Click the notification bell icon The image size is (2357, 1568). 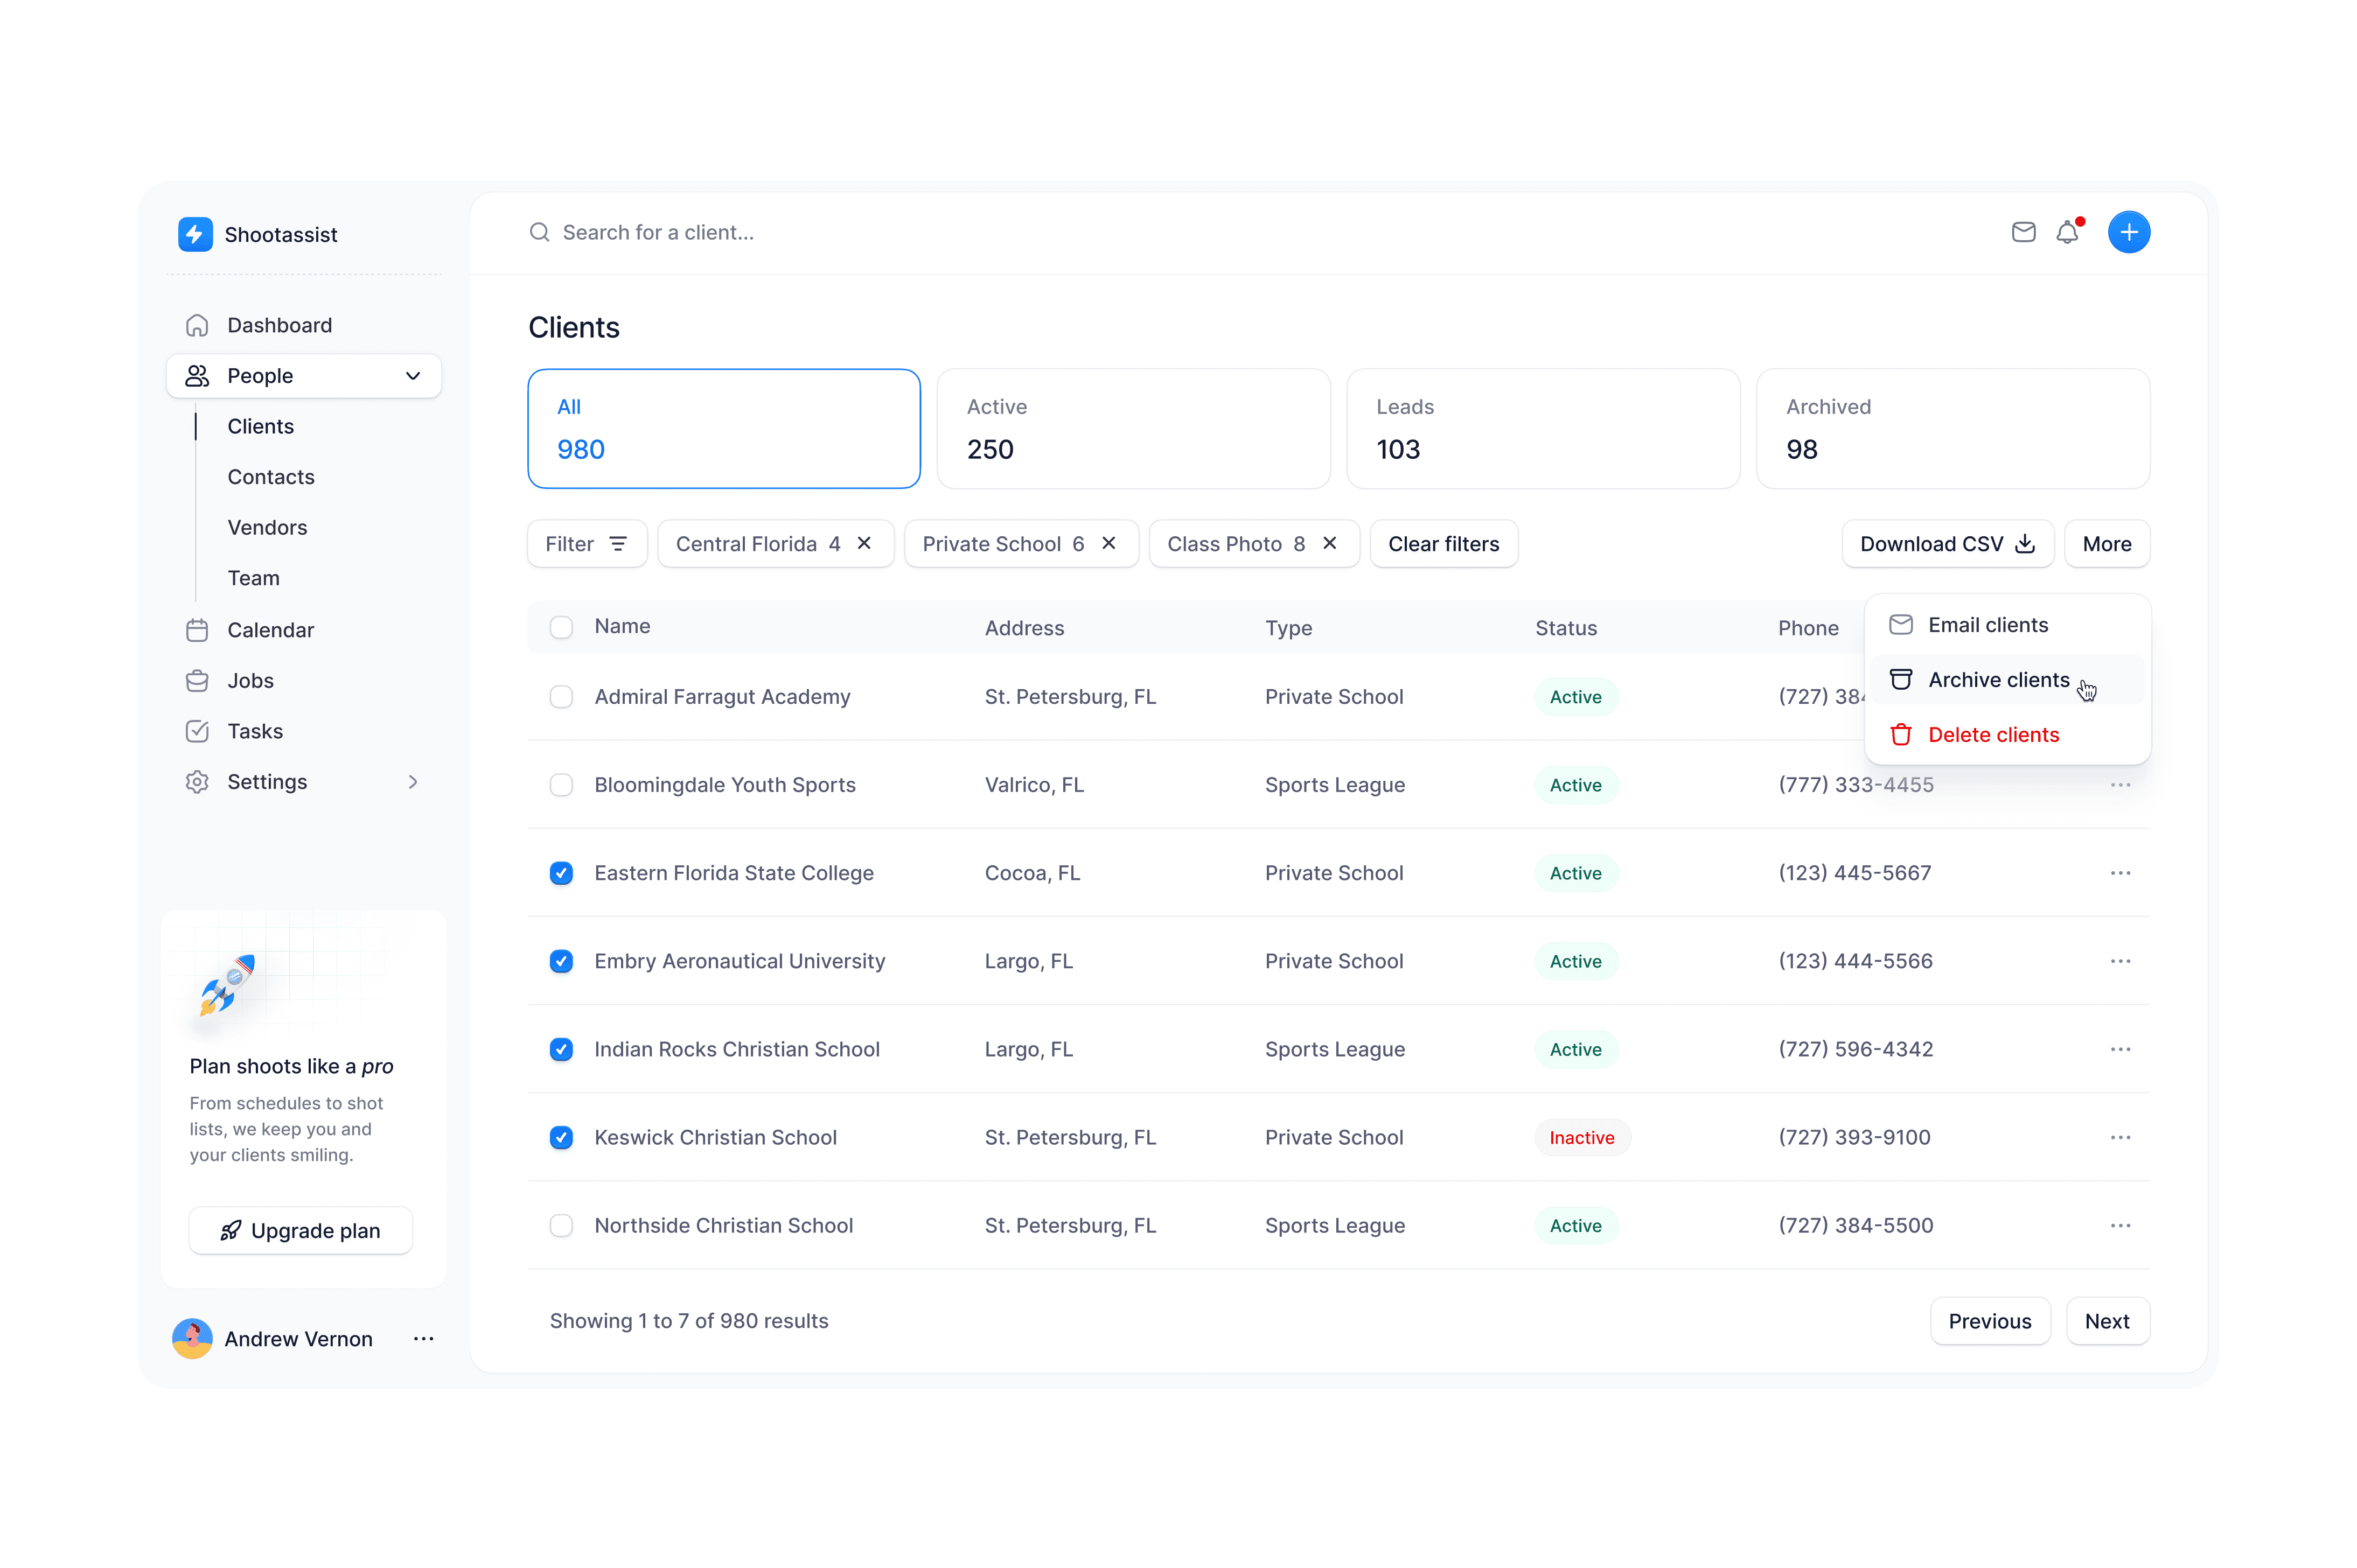[x=2066, y=233]
